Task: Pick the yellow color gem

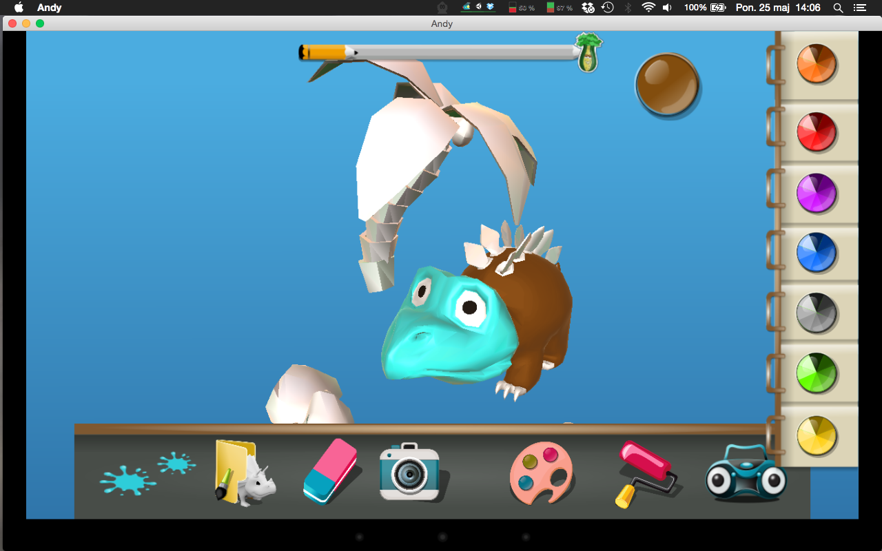Action: point(817,435)
